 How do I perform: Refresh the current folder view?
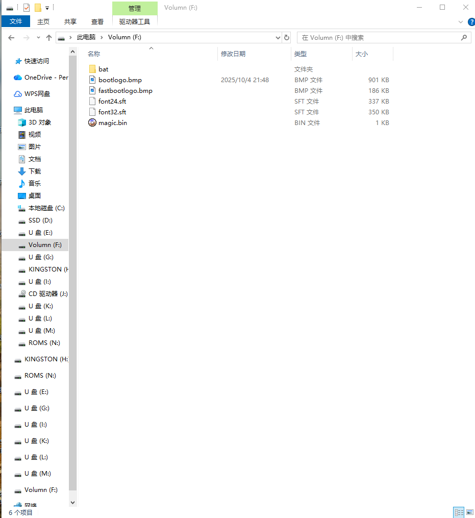287,38
